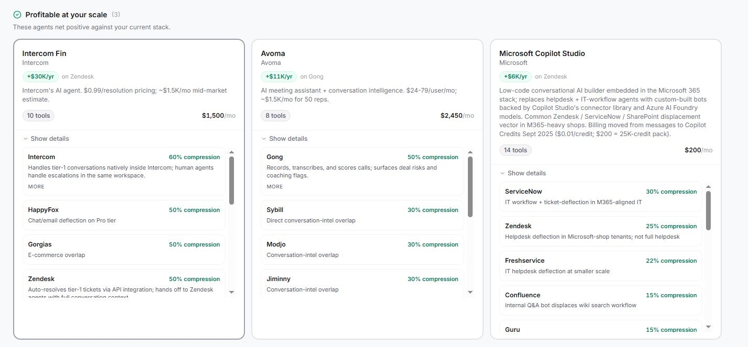Collapse Show details in Avoma card
The image size is (748, 347).
[285, 139]
